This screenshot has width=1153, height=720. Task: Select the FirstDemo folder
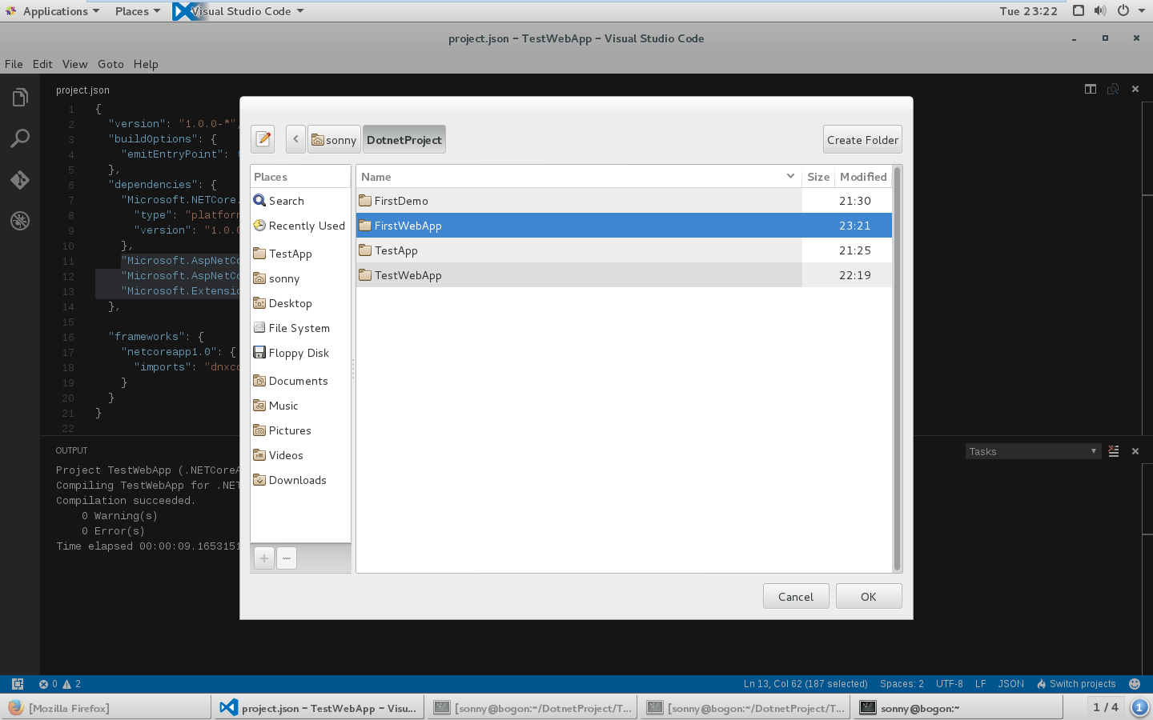click(624, 201)
